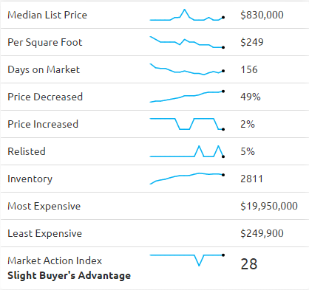Image resolution: width=309 pixels, height=290 pixels.
Task: Select the Price Decreased 49% value
Action: [251, 97]
